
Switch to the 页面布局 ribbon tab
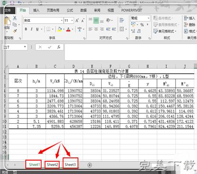(53, 10)
